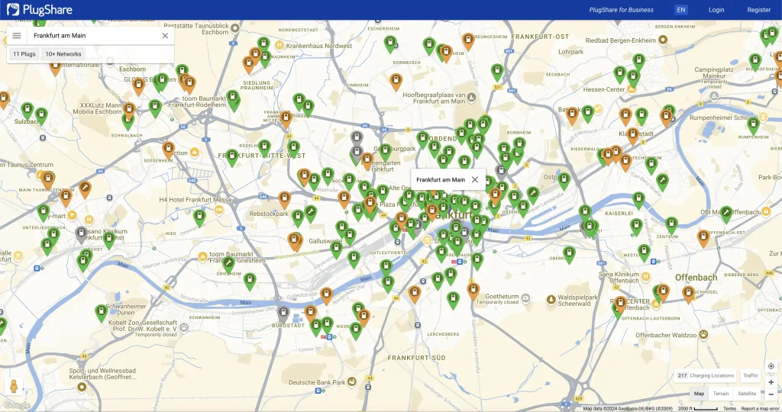Click the Google logo on the map

tap(17, 406)
